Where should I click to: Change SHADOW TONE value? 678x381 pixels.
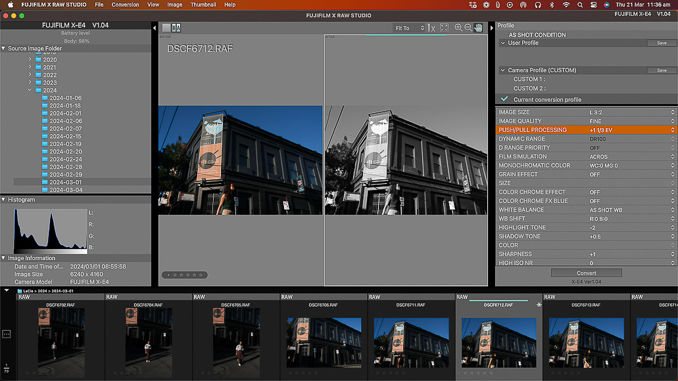(x=587, y=236)
